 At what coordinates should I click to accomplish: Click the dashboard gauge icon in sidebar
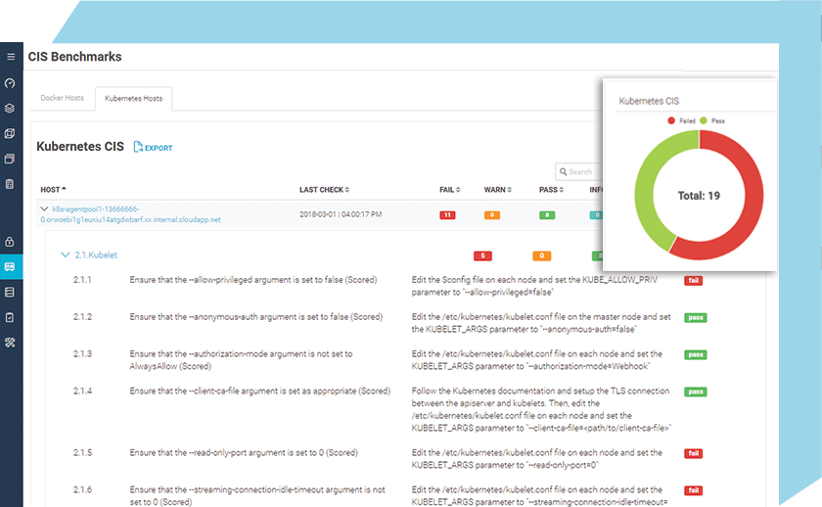11,83
